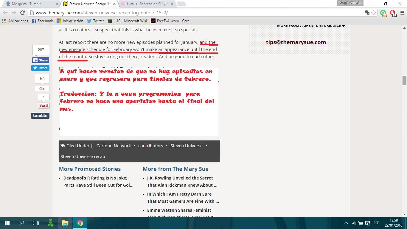The width and height of the screenshot is (407, 229).
Task: Post to Tumblr using tumblr button
Action: point(40,116)
